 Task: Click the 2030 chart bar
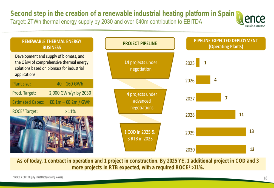tap(221, 149)
